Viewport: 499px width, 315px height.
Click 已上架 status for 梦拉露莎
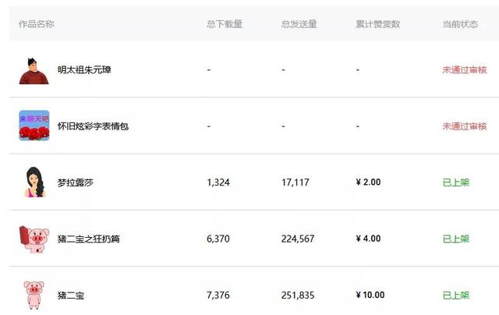pyautogui.click(x=455, y=182)
